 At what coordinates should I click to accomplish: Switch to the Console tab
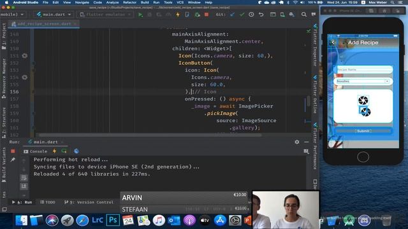(36, 151)
